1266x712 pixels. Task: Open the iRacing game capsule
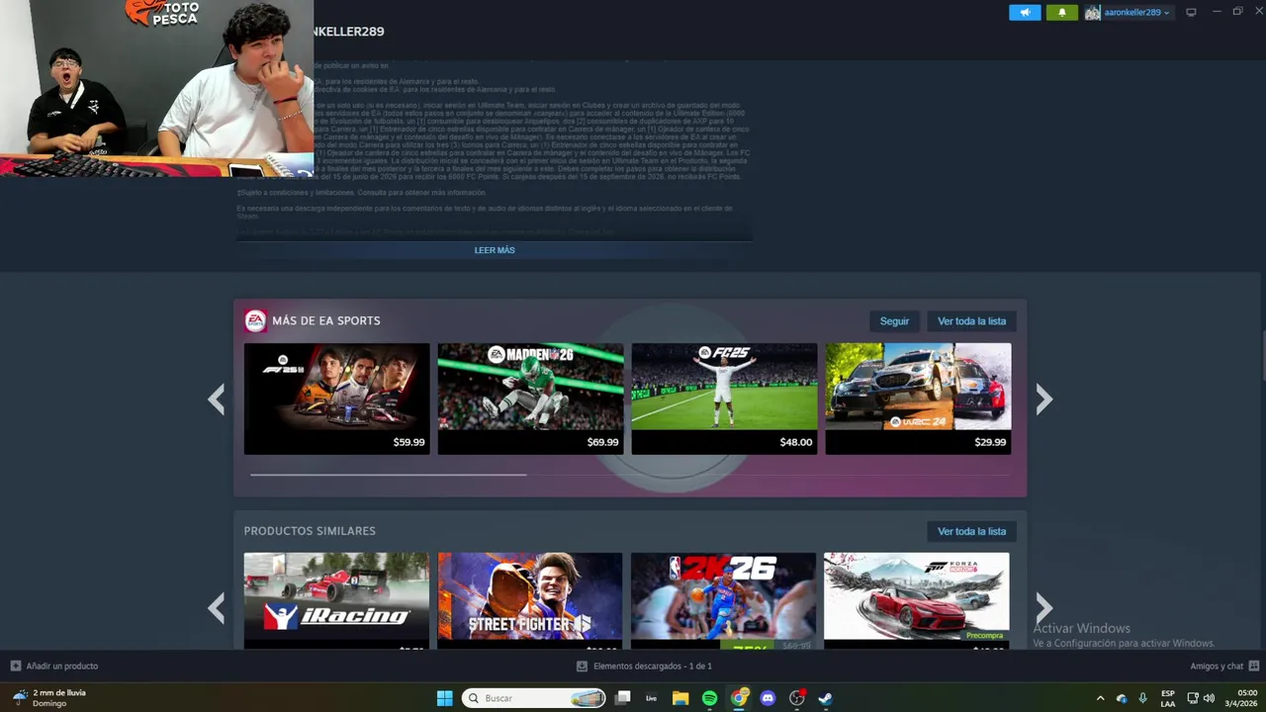337,600
